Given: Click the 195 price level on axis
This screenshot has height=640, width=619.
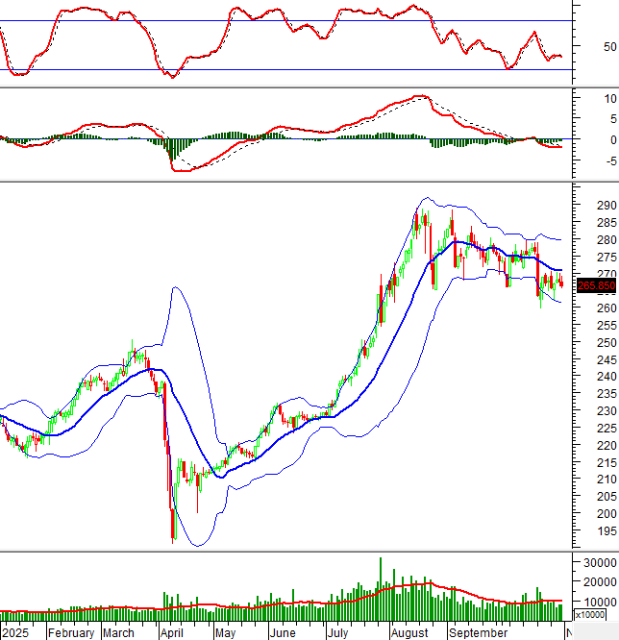Looking at the screenshot, I should 606,531.
